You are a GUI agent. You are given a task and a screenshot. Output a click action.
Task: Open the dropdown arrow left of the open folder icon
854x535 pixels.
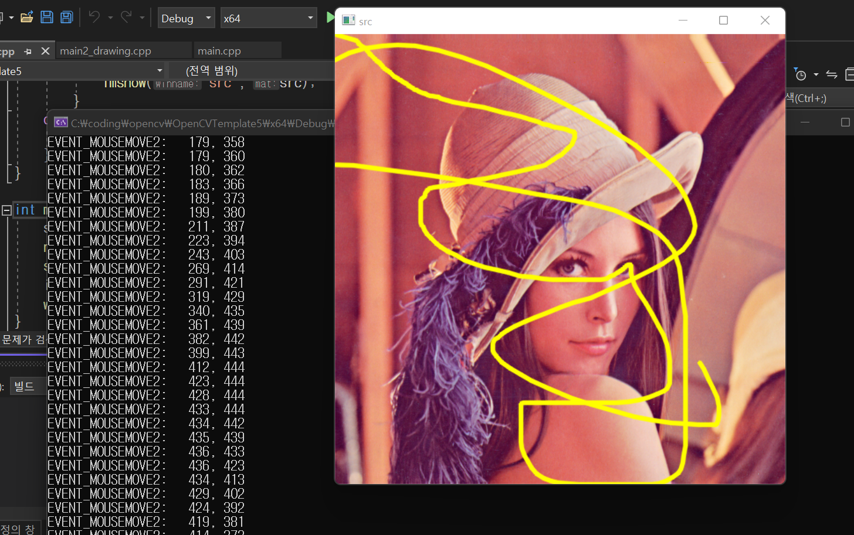[x=11, y=18]
